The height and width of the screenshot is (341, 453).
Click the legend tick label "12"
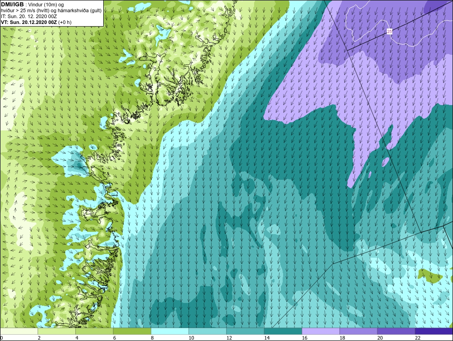(229, 338)
